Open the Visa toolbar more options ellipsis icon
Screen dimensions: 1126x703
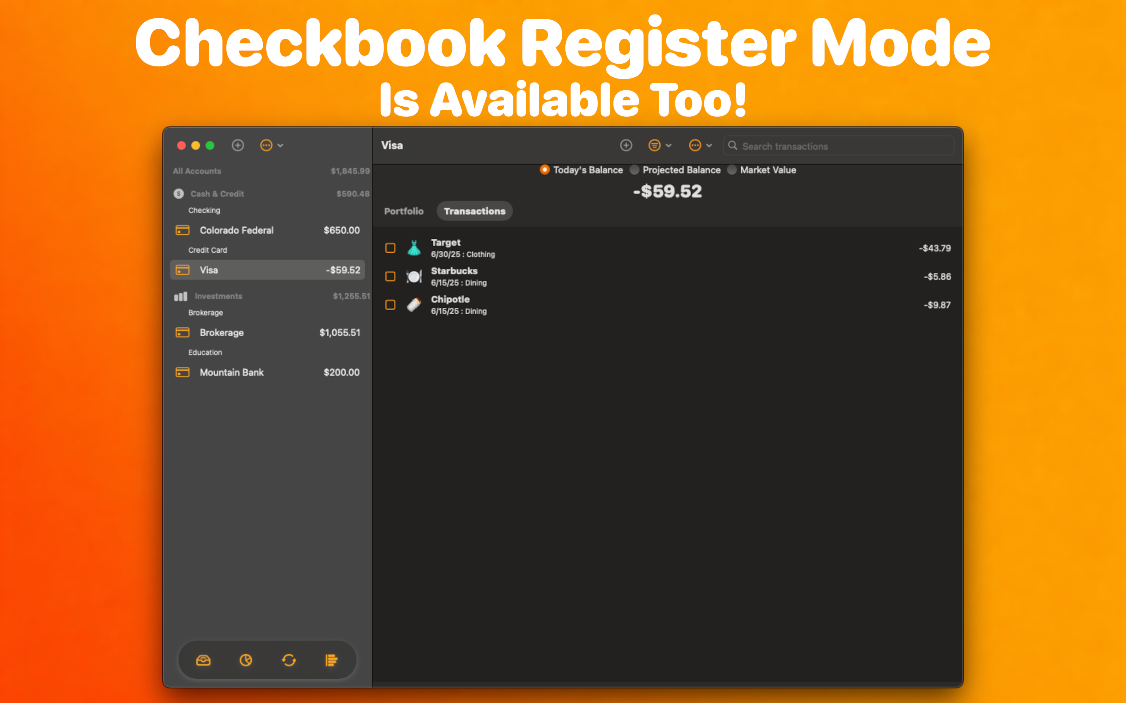(x=695, y=146)
